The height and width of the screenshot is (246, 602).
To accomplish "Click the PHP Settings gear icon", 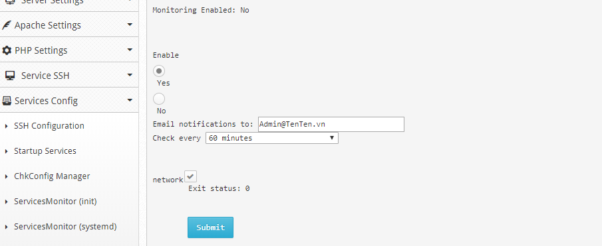I will 7,50.
